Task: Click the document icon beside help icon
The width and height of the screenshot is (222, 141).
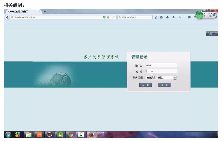Action: pos(211,33)
